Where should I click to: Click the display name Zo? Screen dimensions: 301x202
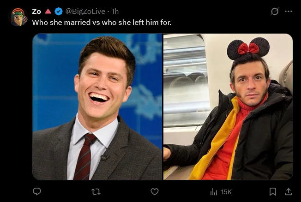(x=36, y=12)
